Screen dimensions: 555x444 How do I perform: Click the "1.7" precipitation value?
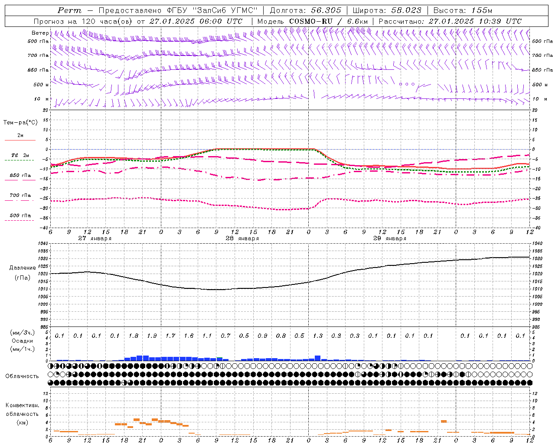click(170, 336)
